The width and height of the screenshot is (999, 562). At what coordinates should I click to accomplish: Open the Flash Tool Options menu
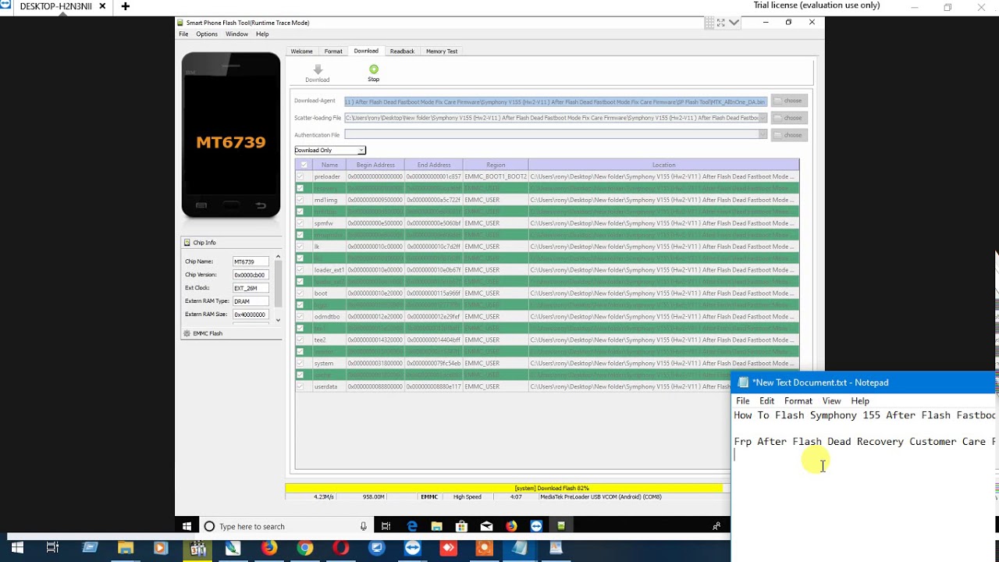click(x=207, y=34)
